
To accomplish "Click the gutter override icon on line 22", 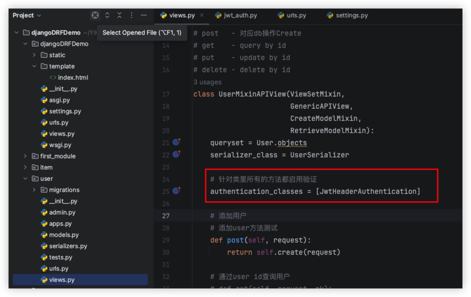I will (x=177, y=154).
